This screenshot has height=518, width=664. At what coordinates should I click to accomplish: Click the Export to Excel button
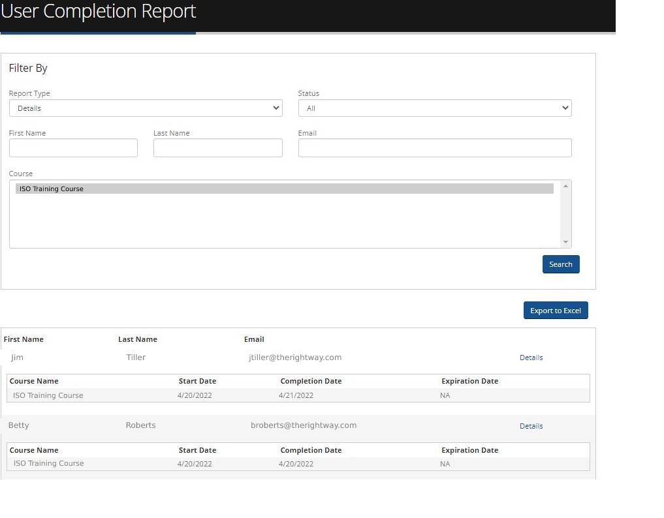click(x=555, y=311)
